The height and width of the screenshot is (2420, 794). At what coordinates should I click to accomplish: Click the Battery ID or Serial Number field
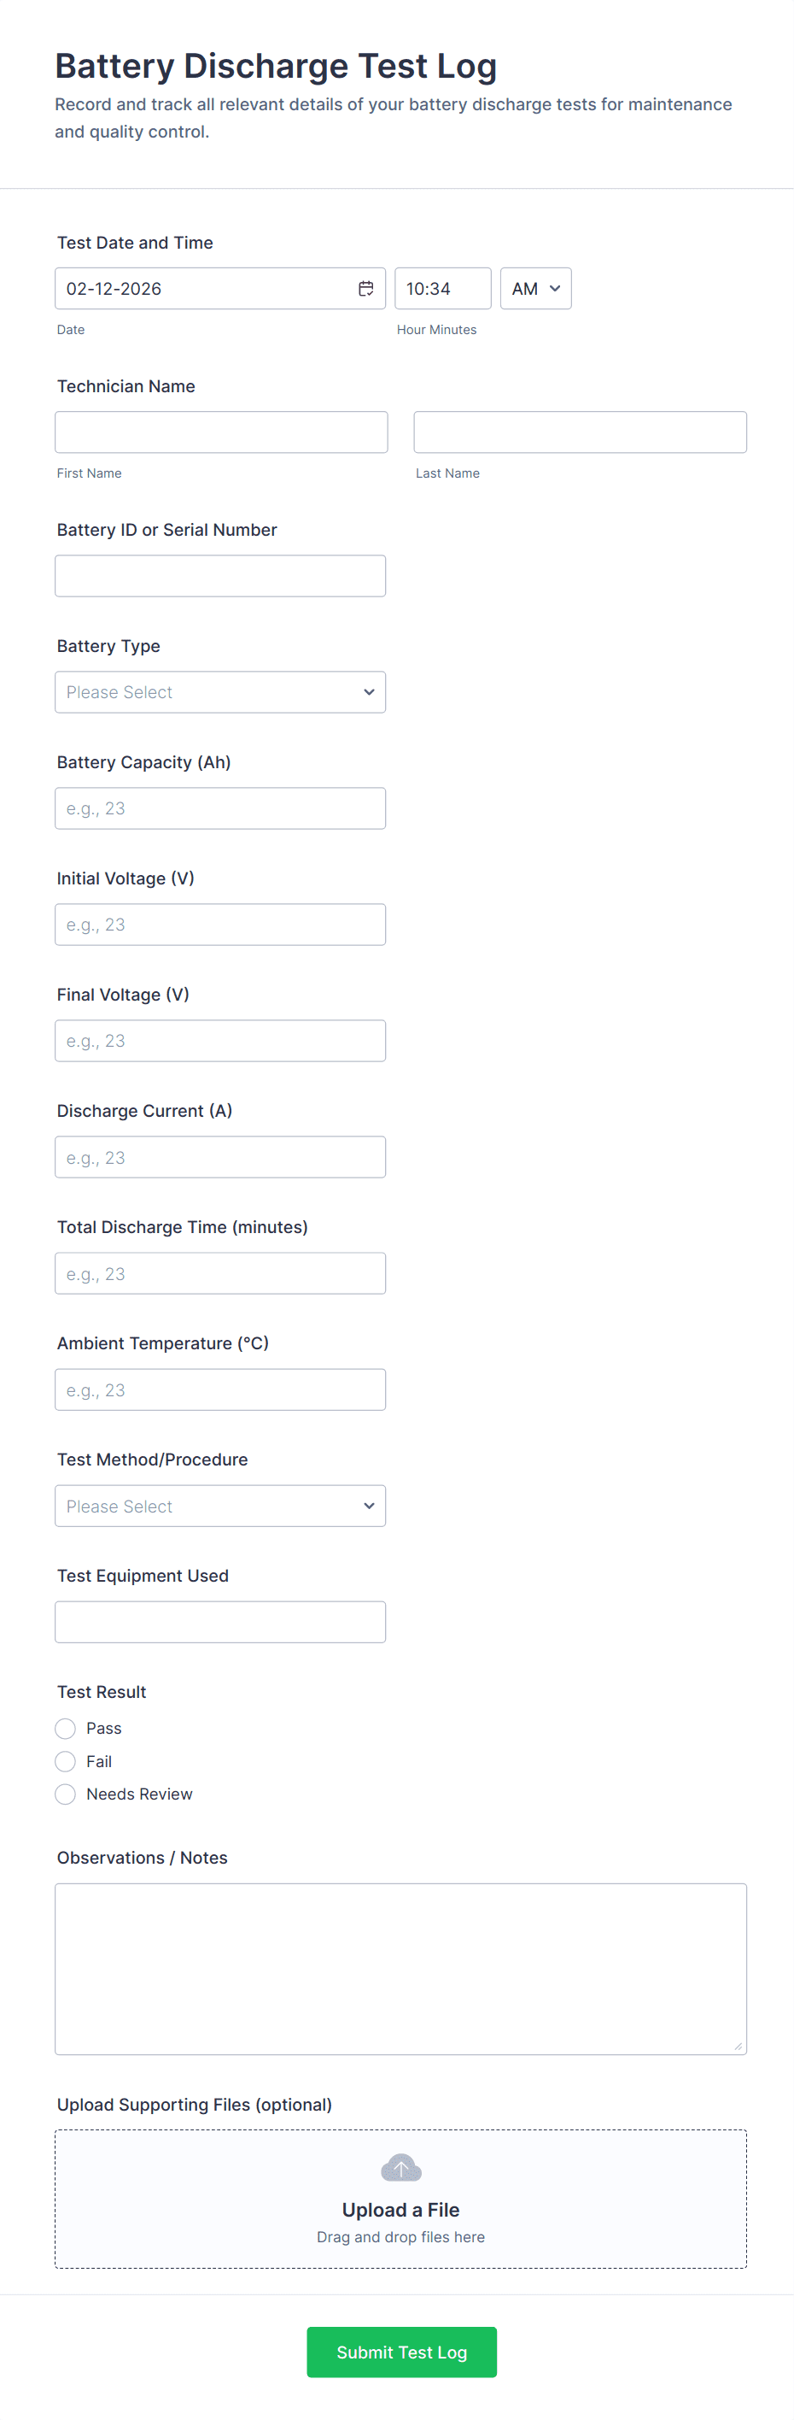219,576
